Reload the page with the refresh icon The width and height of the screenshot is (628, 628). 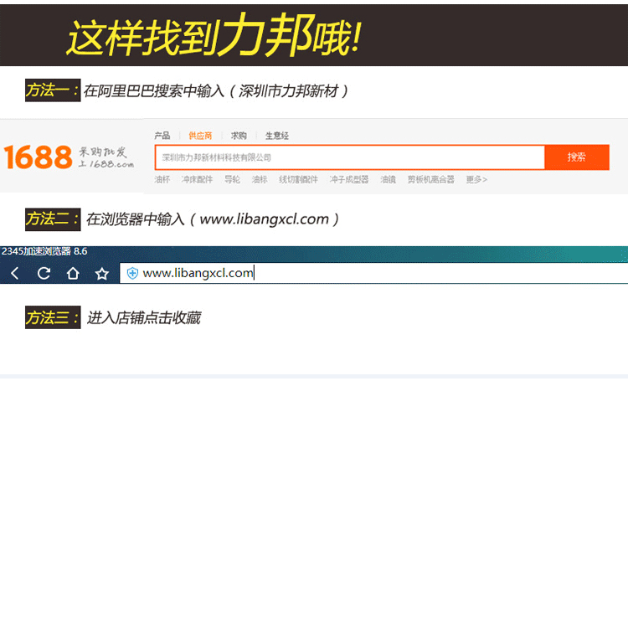tap(44, 273)
